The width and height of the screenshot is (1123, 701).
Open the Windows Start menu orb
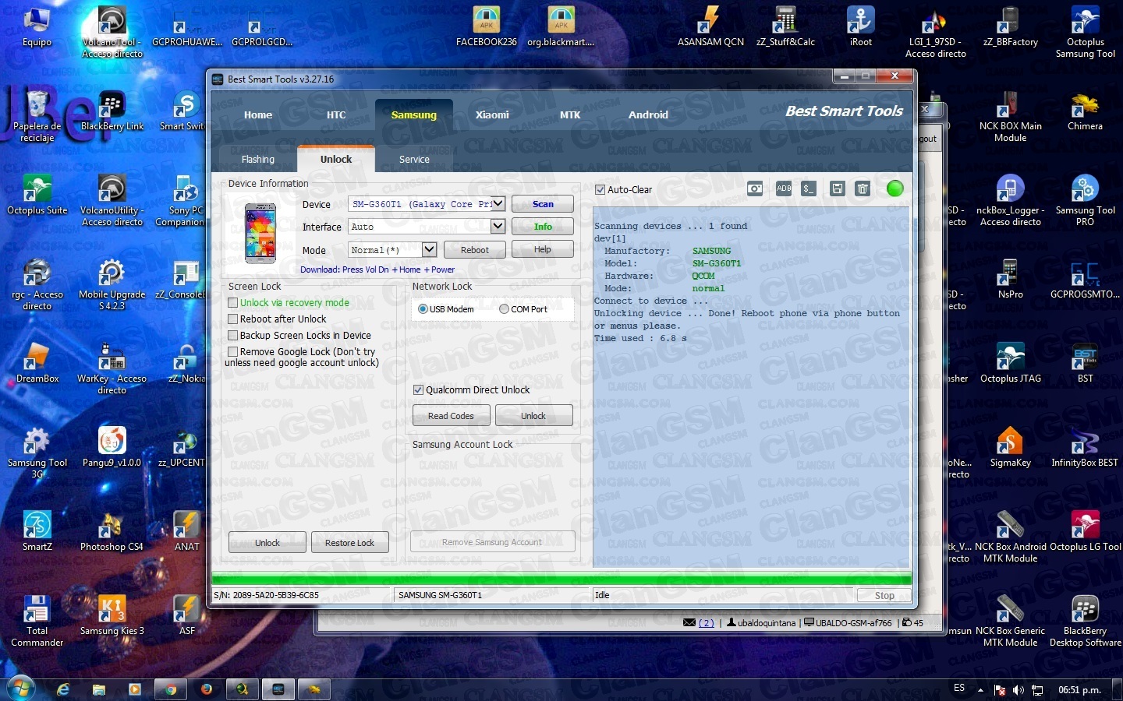pyautogui.click(x=19, y=689)
